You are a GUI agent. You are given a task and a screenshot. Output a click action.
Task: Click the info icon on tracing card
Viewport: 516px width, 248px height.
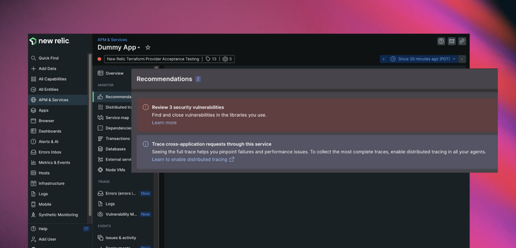click(146, 144)
